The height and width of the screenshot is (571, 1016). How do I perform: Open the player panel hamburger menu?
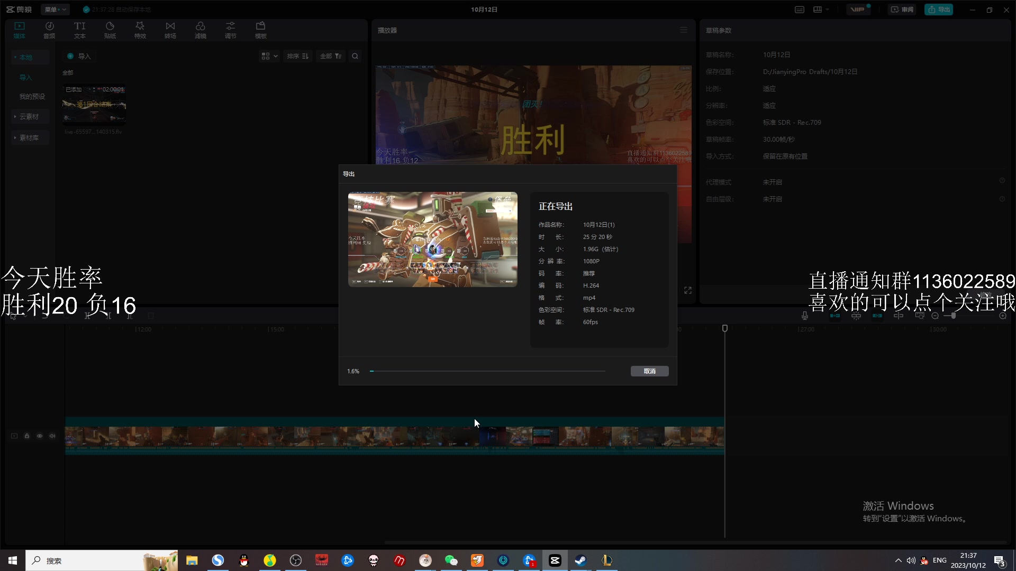tap(684, 30)
